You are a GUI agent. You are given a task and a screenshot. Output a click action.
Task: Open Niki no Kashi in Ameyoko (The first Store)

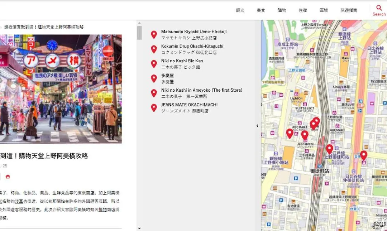[202, 93]
